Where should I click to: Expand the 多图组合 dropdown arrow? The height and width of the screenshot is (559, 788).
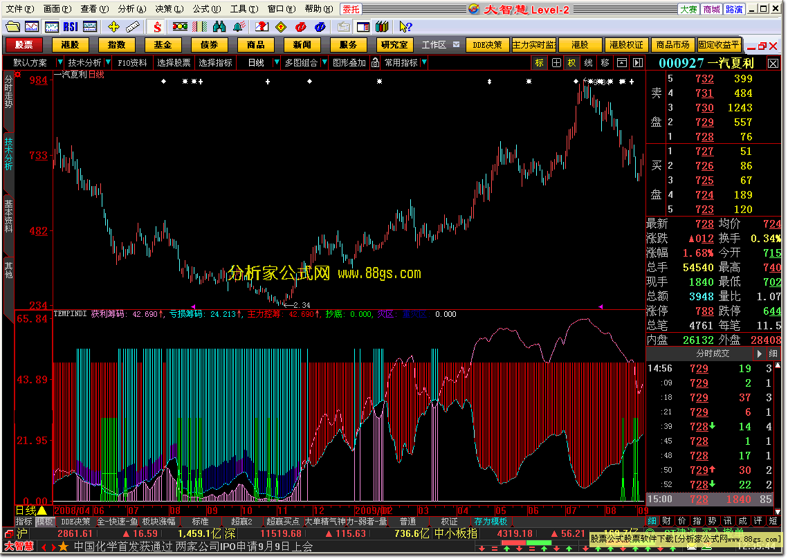pyautogui.click(x=324, y=63)
